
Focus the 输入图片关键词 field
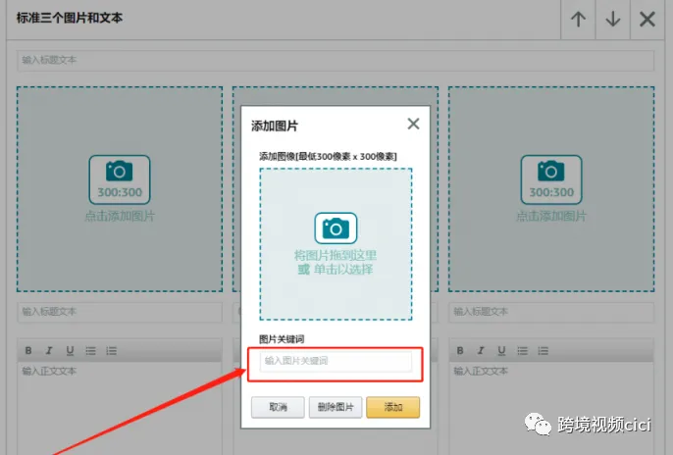click(x=336, y=361)
